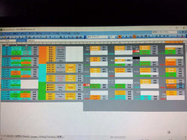Open the データ (Data) menu
Image resolution: width=187 pixels, height=140 pixels.
[x=56, y=34]
